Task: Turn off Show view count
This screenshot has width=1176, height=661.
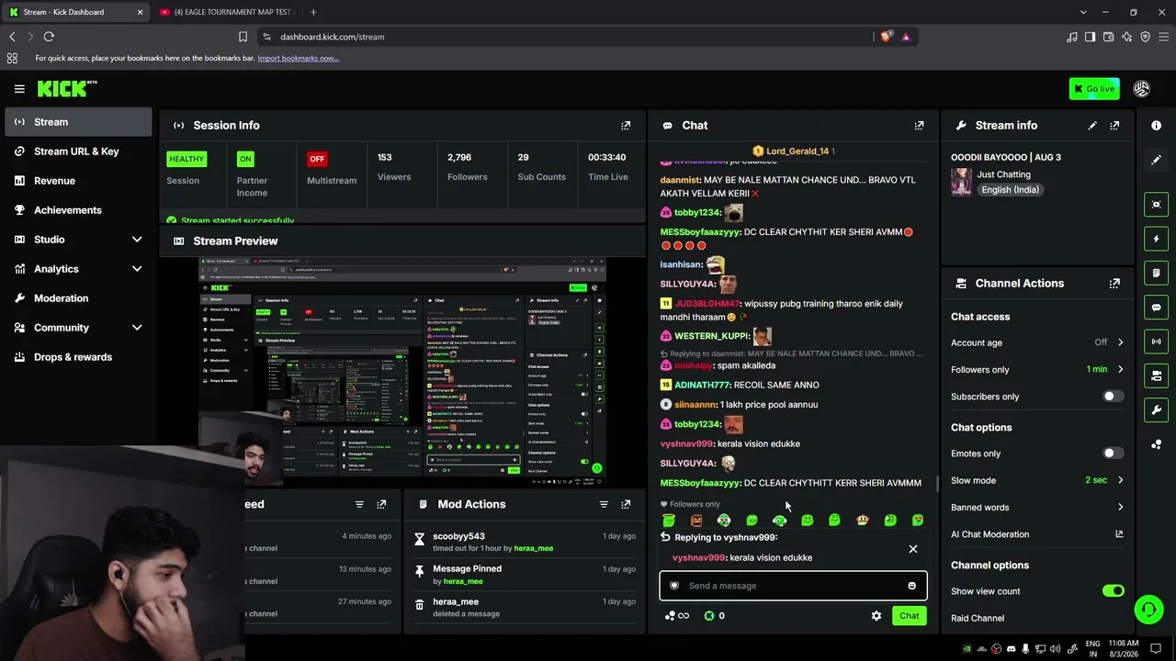Action: (x=1113, y=591)
